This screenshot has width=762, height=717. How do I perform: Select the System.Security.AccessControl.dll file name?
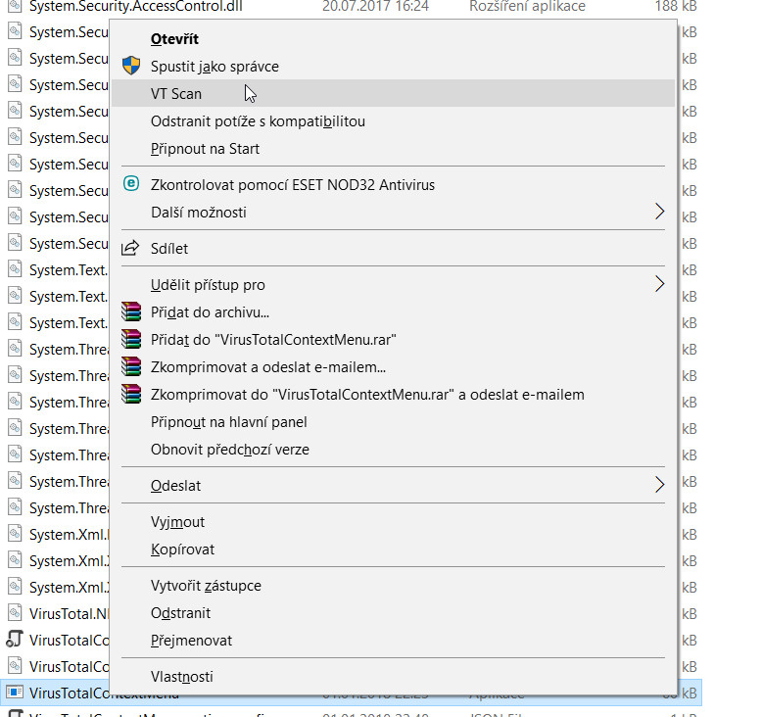135,6
